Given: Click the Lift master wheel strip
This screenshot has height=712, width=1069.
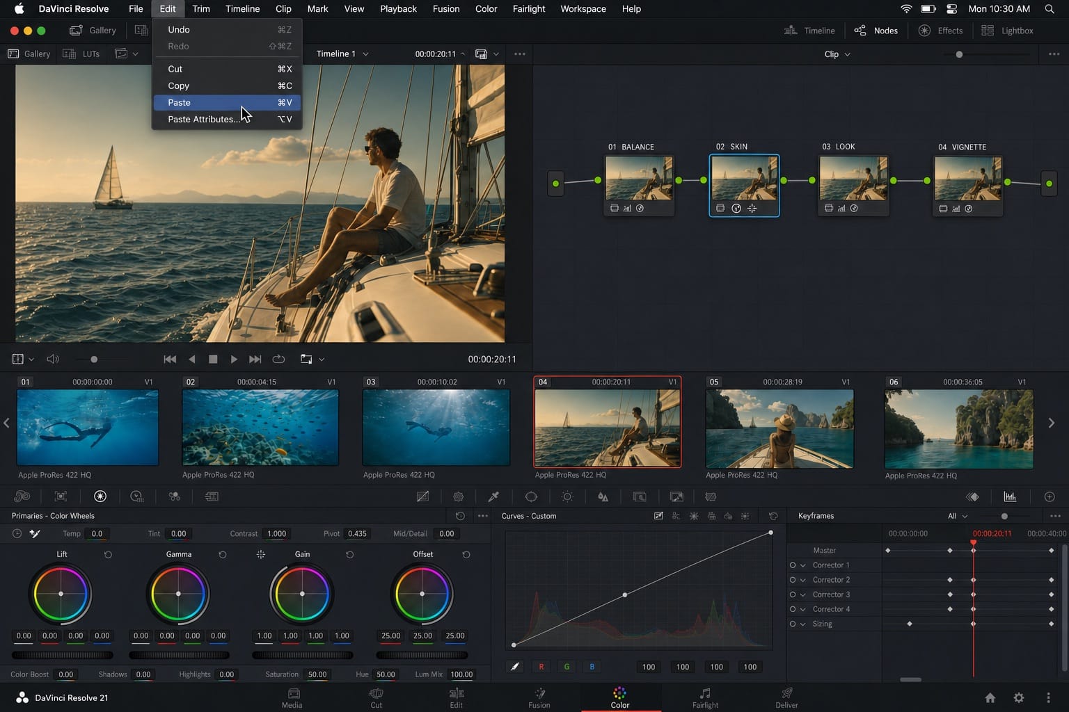Looking at the screenshot, I should click(x=63, y=655).
